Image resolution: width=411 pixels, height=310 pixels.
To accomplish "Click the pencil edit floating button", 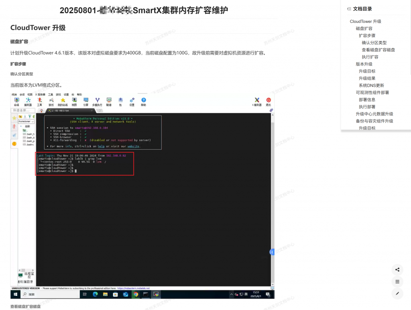I will (397, 294).
